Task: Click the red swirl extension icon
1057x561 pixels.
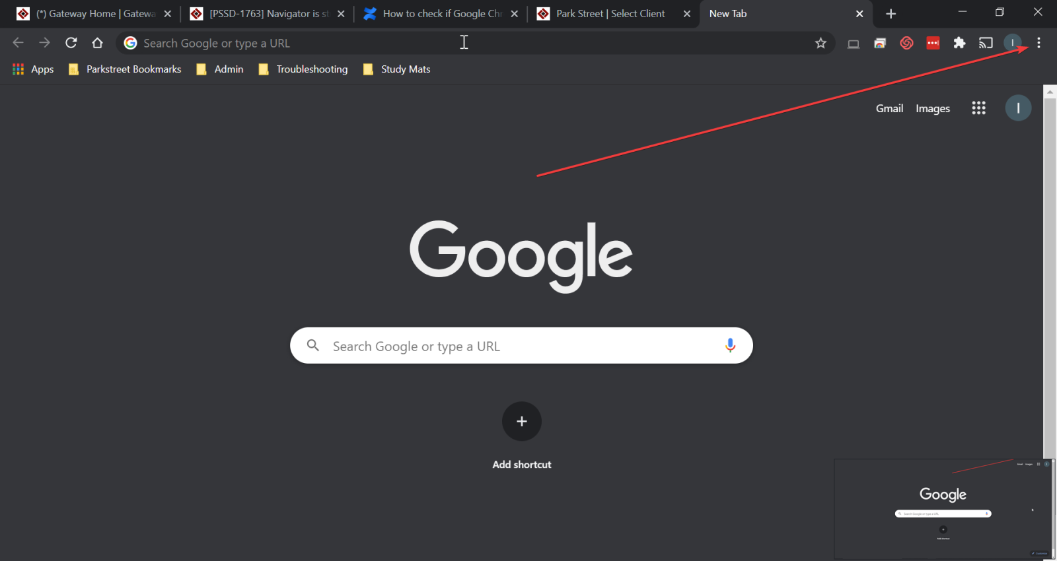Action: click(906, 43)
